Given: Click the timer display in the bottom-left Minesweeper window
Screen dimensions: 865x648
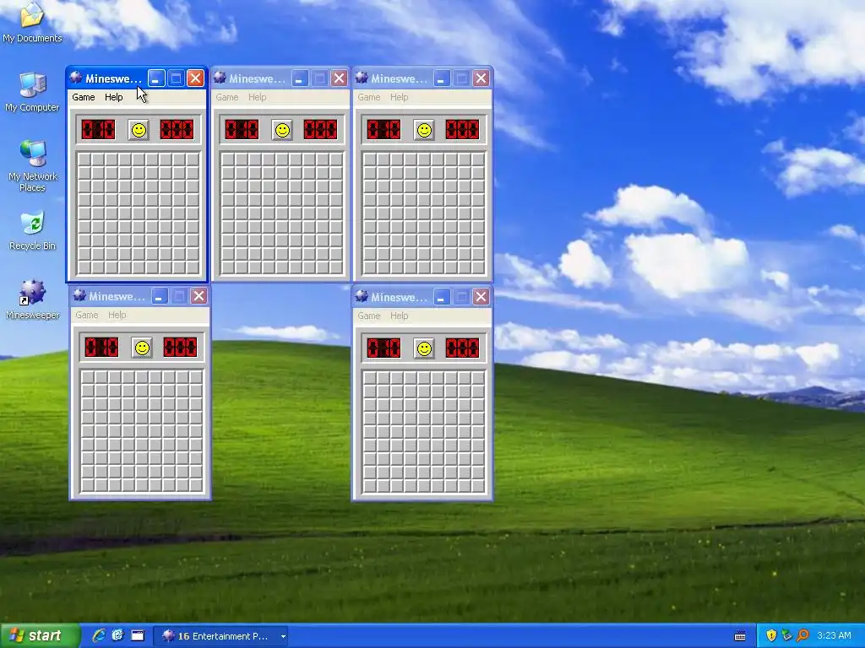Looking at the screenshot, I should pyautogui.click(x=181, y=348).
